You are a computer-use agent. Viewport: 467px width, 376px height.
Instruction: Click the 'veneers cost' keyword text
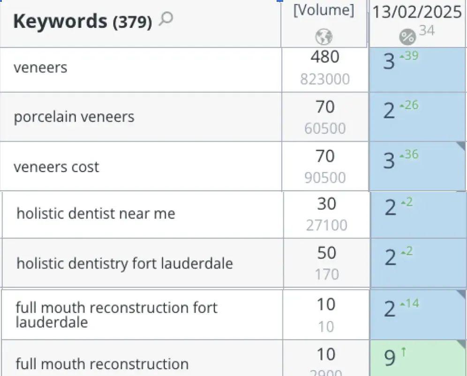pos(56,167)
